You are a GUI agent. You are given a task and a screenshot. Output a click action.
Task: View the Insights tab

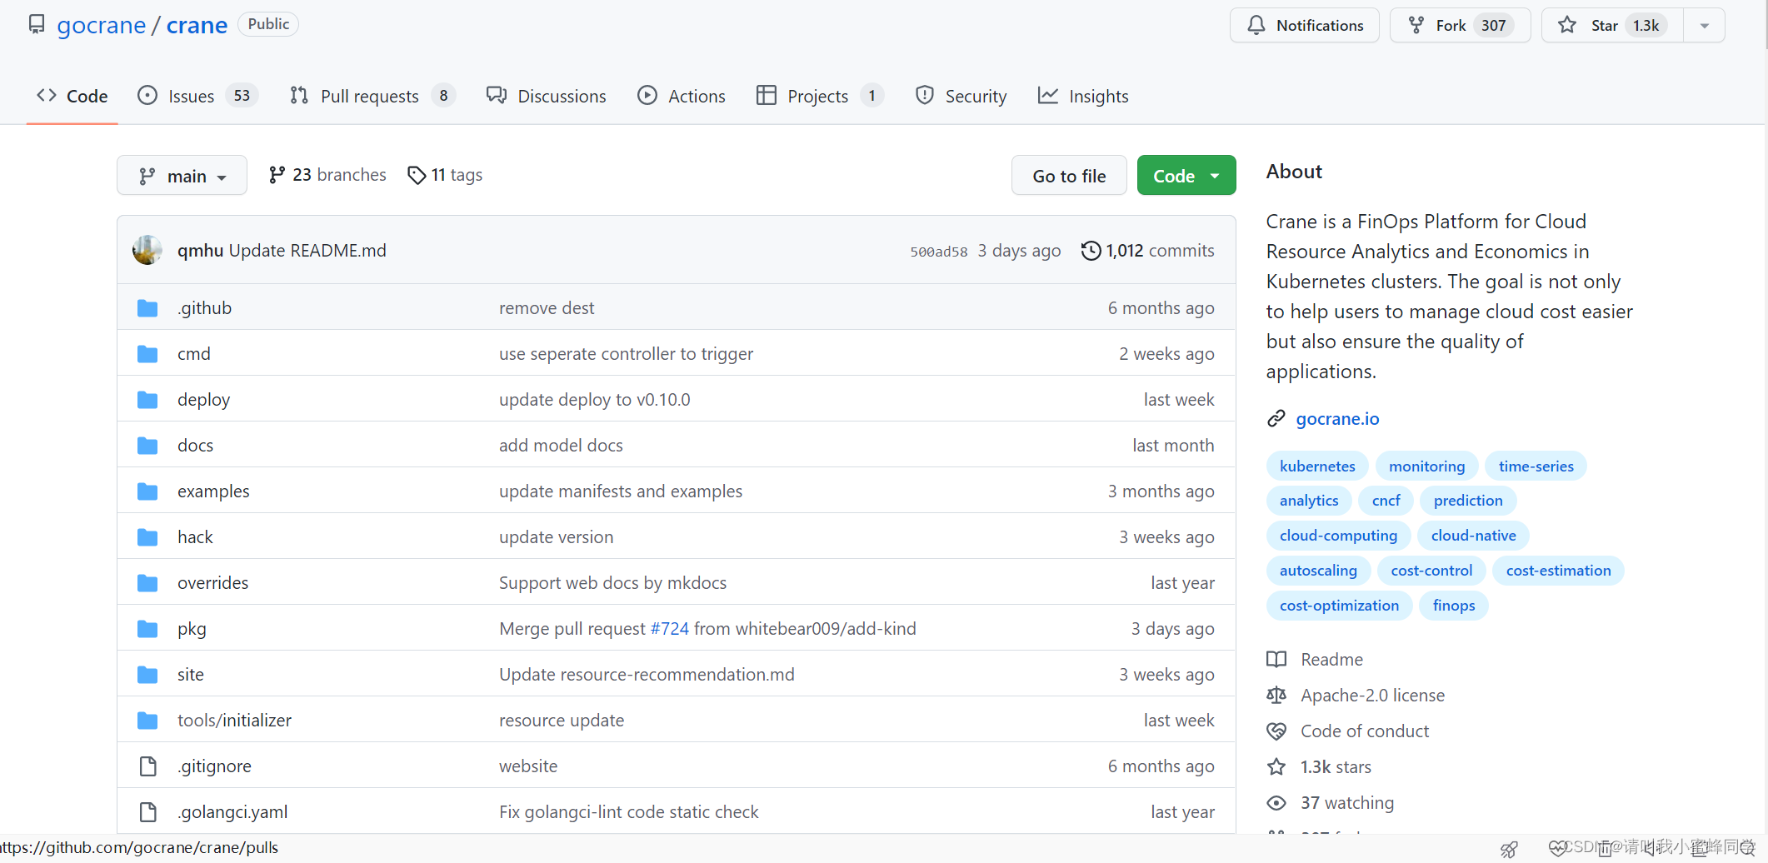pyautogui.click(x=1083, y=96)
